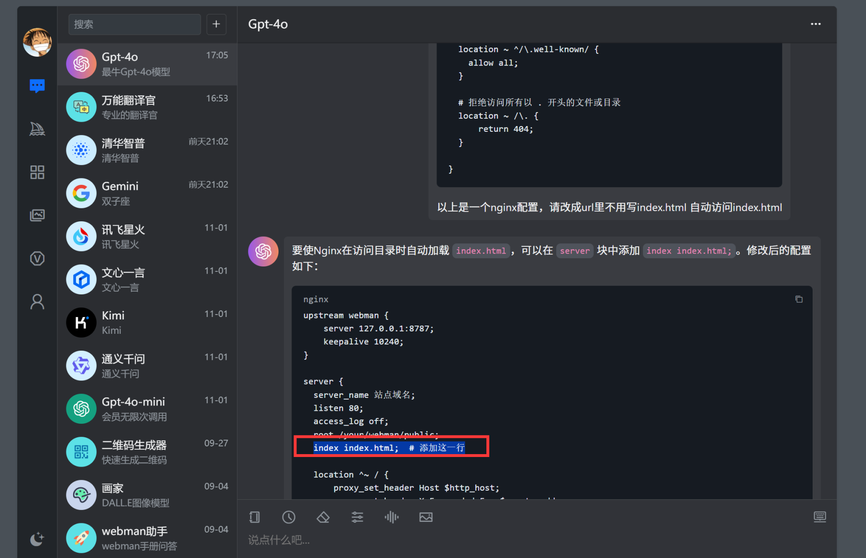Click the search input field

point(135,24)
